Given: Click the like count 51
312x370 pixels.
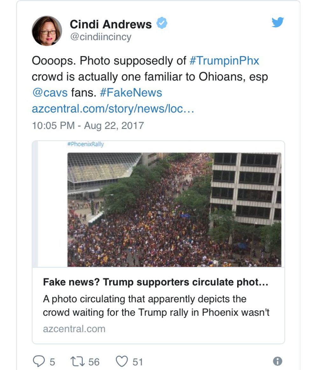Looking at the screenshot, I should (x=138, y=362).
